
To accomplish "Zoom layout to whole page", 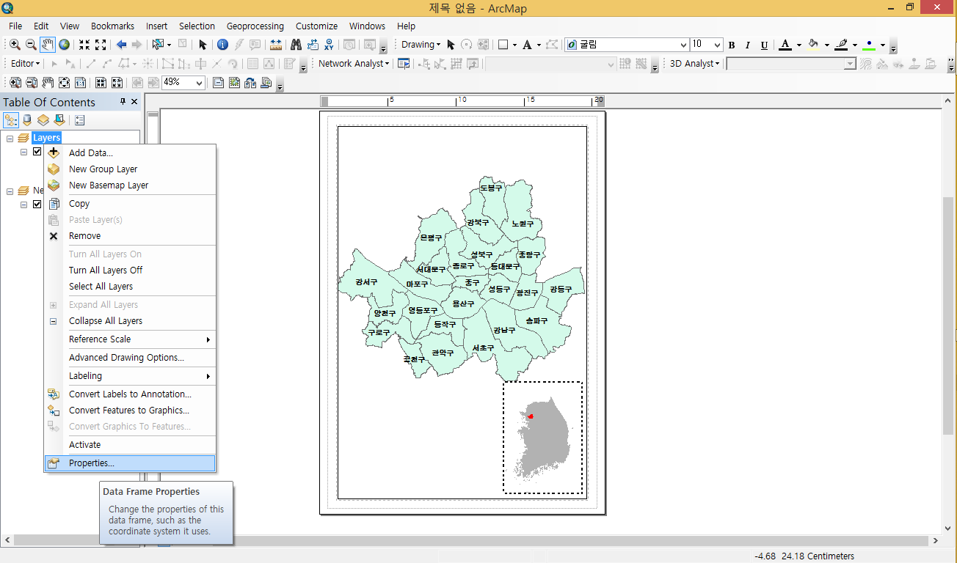I will [x=65, y=83].
